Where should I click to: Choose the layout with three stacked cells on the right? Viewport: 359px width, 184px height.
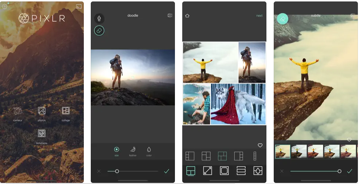pos(239,156)
